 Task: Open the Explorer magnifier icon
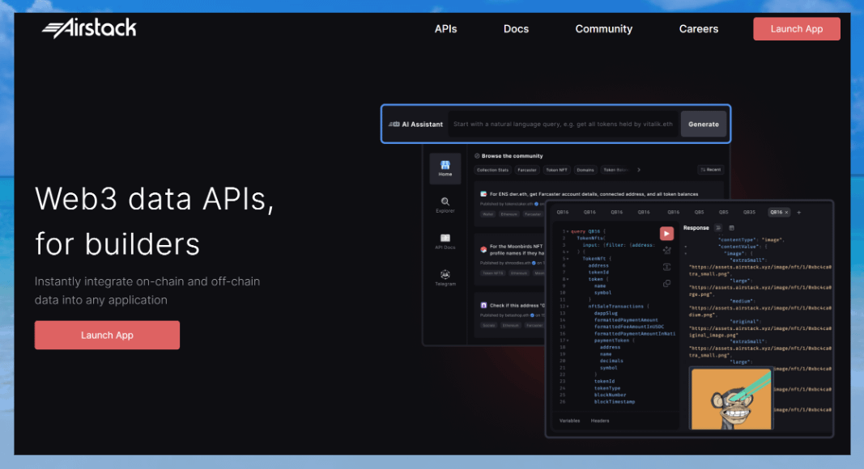pyautogui.click(x=445, y=205)
